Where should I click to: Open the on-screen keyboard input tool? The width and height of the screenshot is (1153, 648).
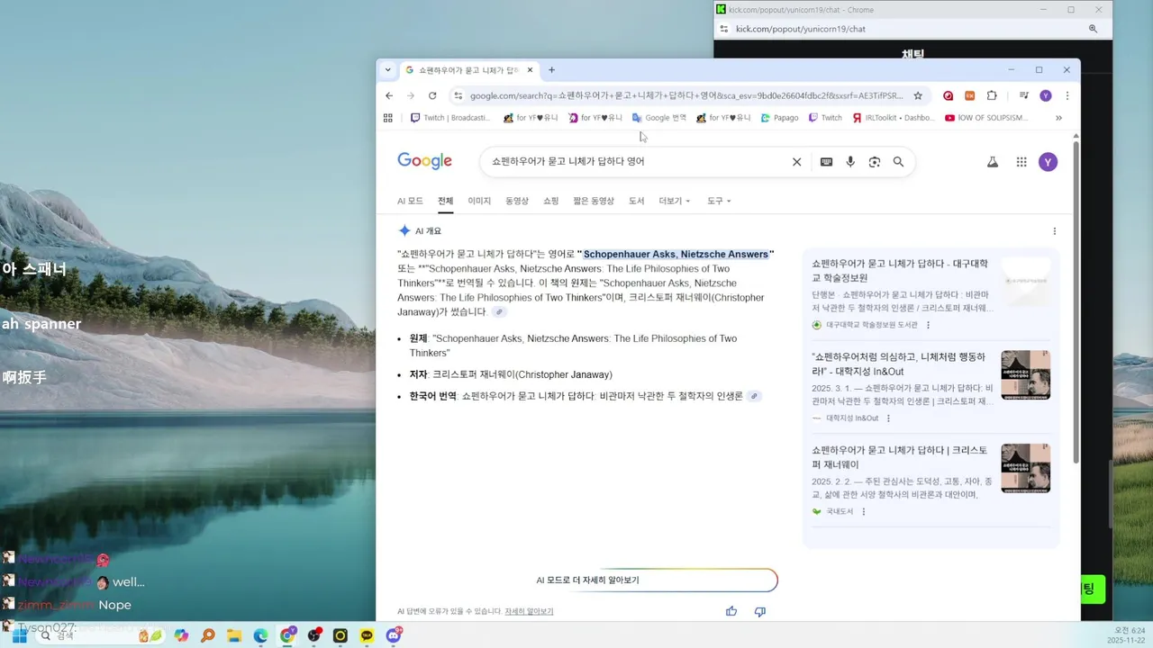tap(826, 162)
